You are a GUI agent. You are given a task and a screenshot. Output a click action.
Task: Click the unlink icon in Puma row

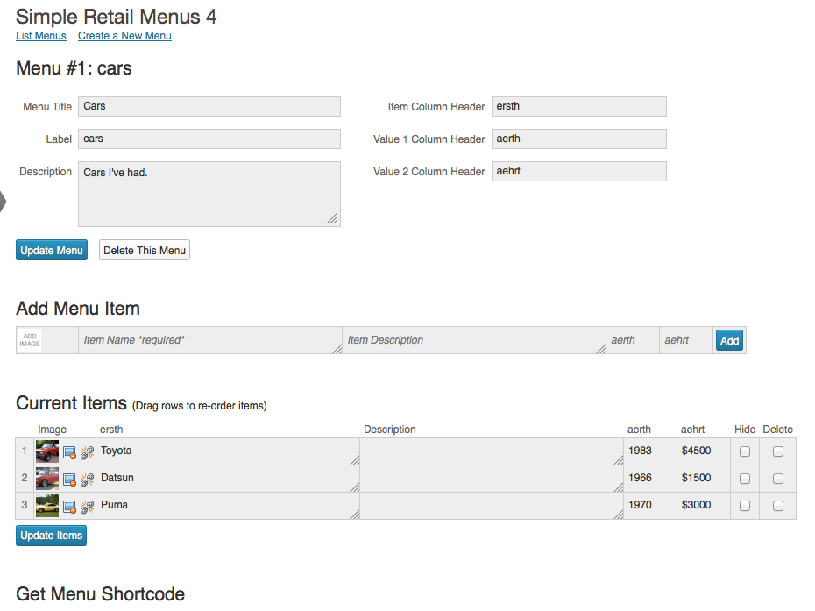pos(87,508)
